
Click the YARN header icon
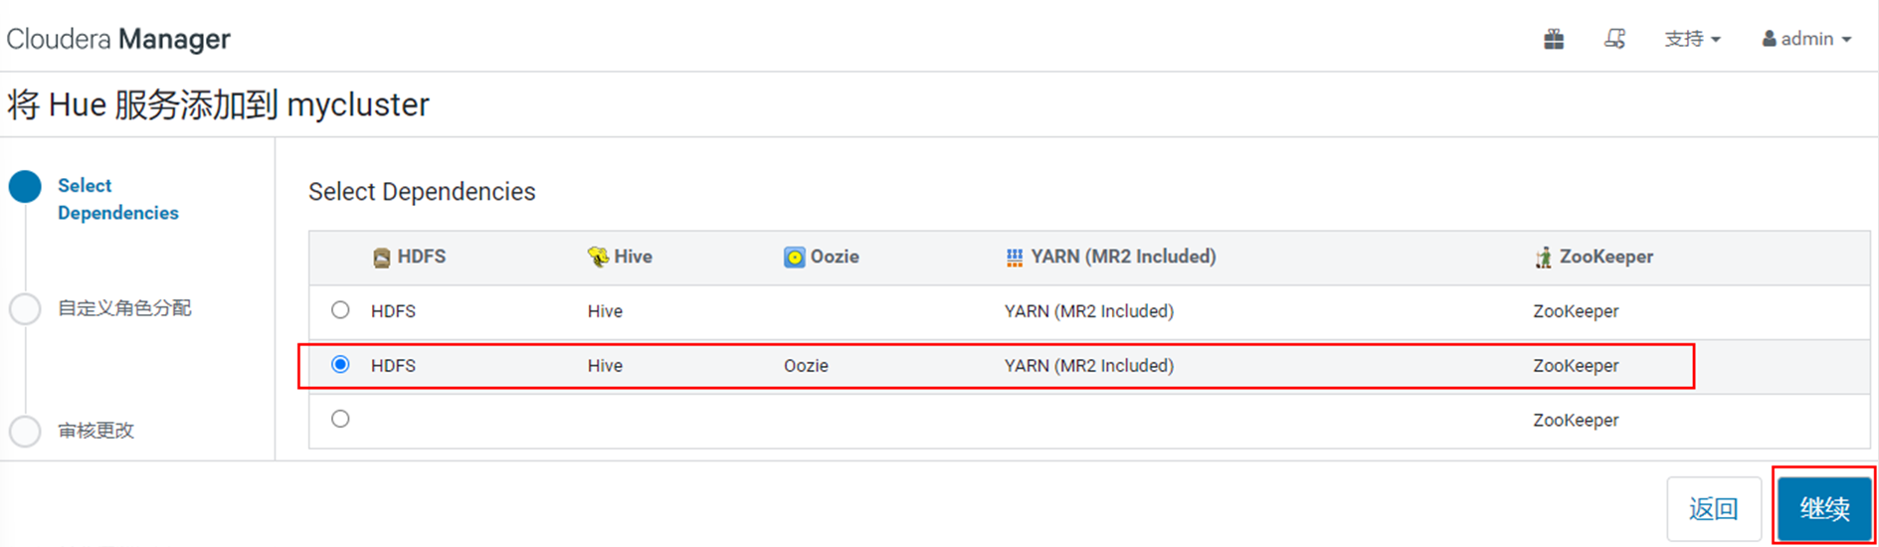(x=1015, y=258)
